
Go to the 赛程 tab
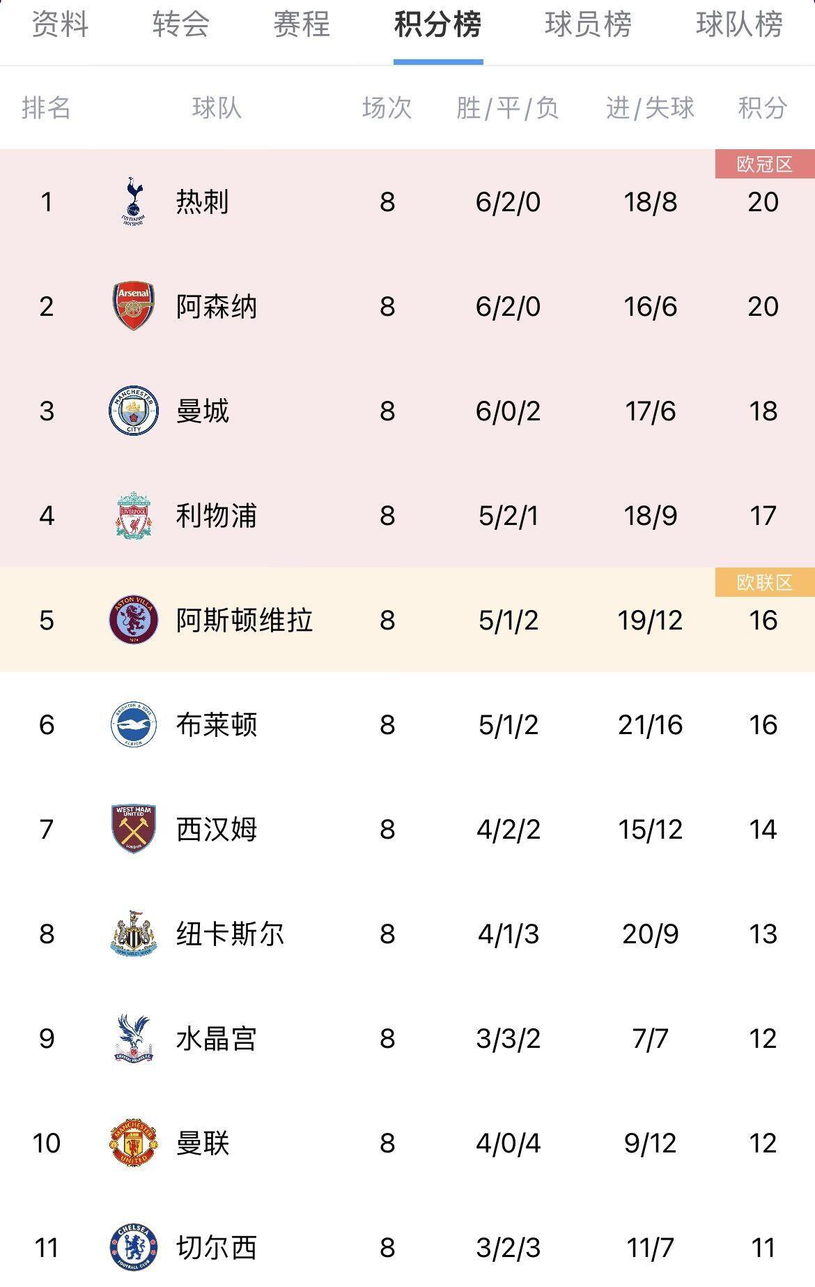click(x=302, y=24)
